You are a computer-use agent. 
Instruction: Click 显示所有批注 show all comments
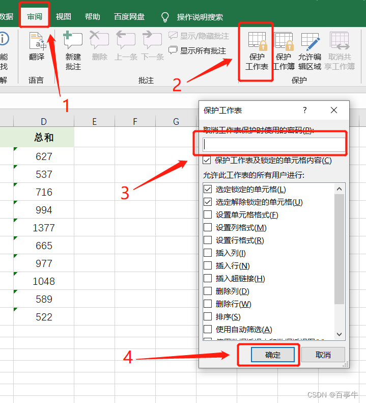(x=198, y=50)
